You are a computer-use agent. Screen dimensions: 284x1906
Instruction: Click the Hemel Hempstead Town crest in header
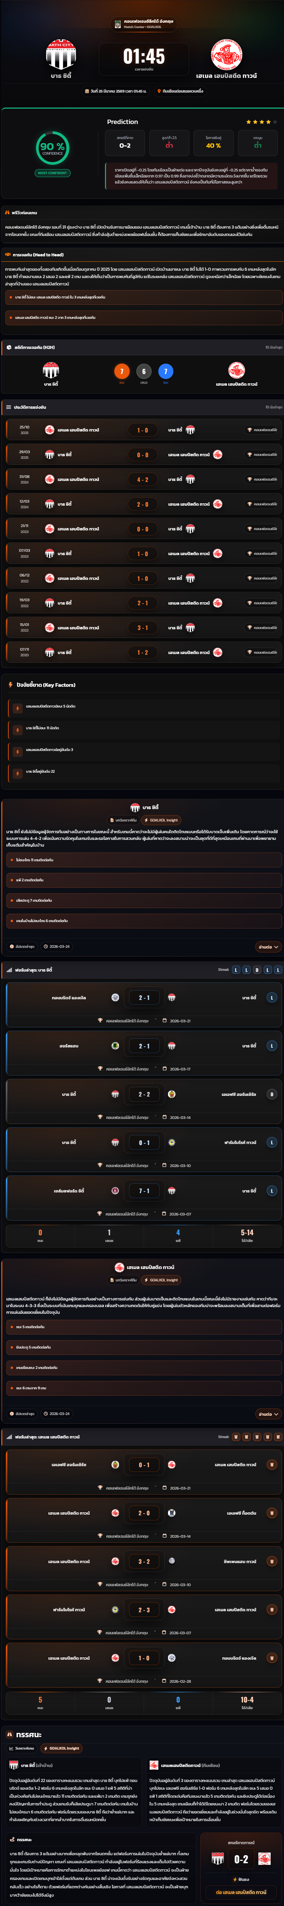tap(226, 55)
